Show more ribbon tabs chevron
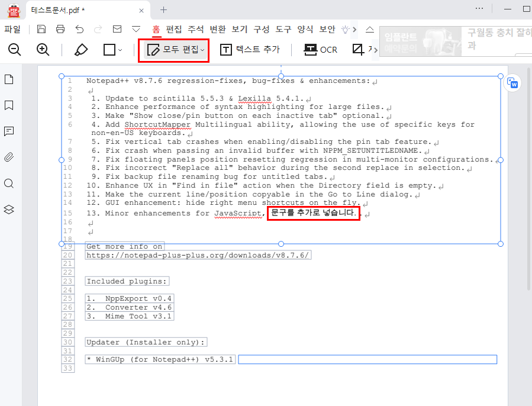The image size is (532, 406). click(x=354, y=30)
